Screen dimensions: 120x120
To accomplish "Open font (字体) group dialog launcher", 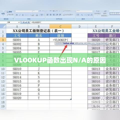I will click(x=44, y=19).
